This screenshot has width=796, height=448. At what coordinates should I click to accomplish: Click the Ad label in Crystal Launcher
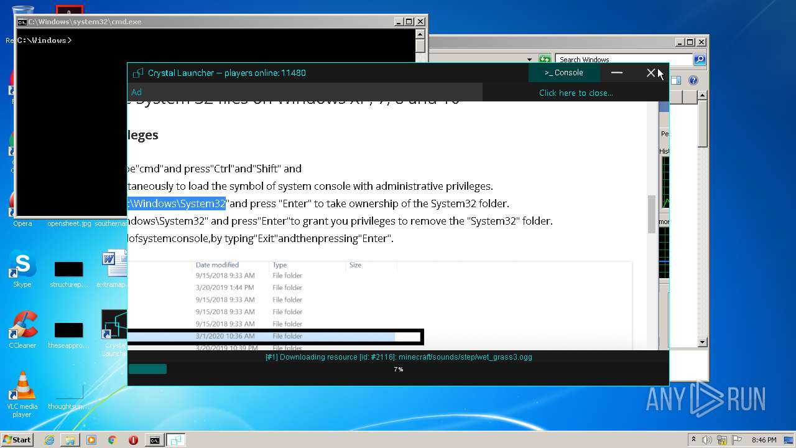136,92
